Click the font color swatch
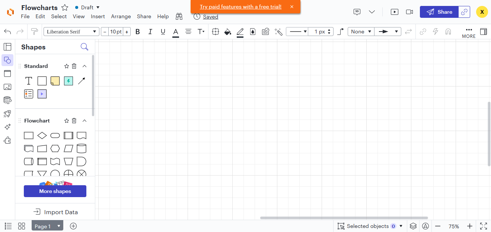491x232 pixels. 175,32
